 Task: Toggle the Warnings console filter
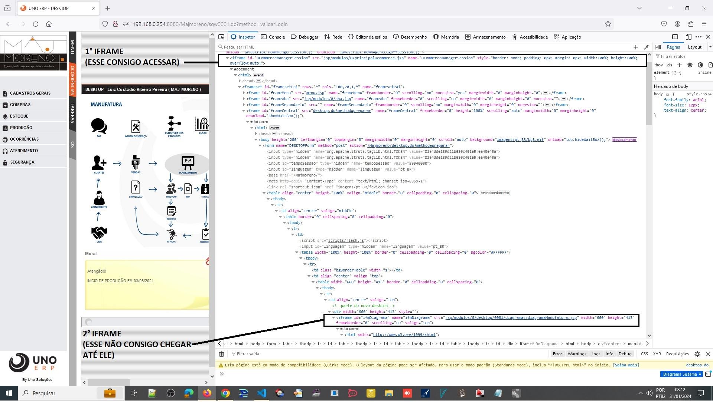coord(577,354)
